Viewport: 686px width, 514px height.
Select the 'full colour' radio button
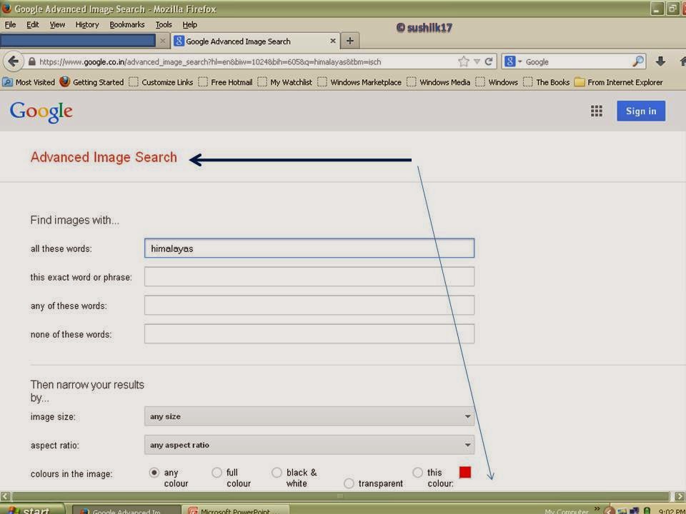click(x=217, y=473)
